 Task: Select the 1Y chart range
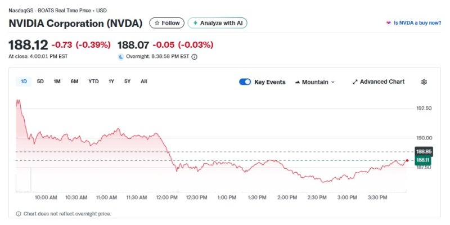tap(111, 82)
